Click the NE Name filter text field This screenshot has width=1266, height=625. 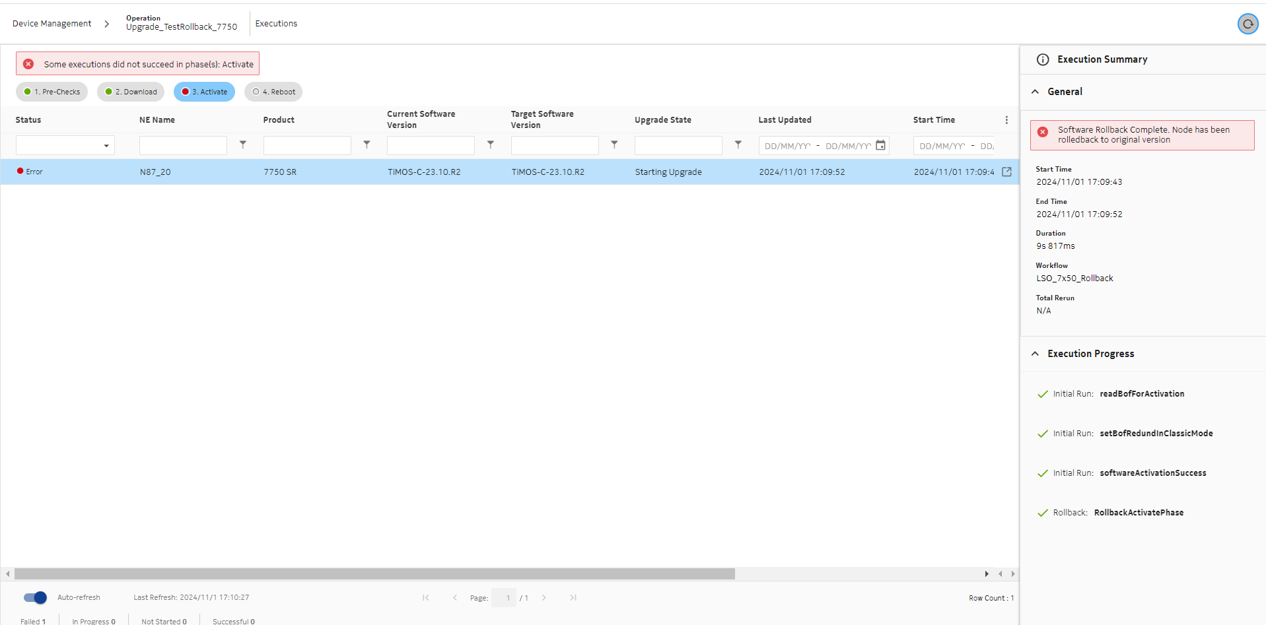click(x=183, y=145)
